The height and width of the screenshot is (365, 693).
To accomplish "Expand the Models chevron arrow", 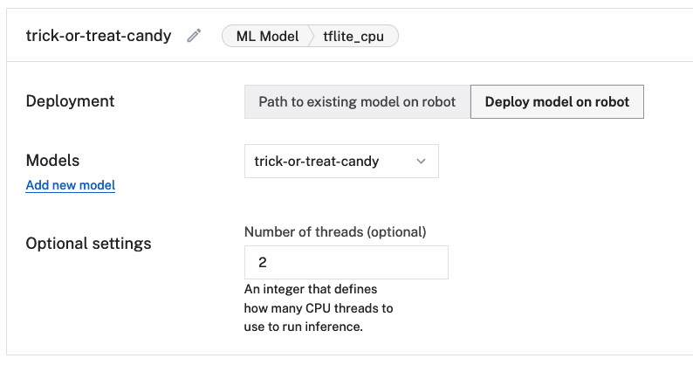I will pyautogui.click(x=422, y=162).
